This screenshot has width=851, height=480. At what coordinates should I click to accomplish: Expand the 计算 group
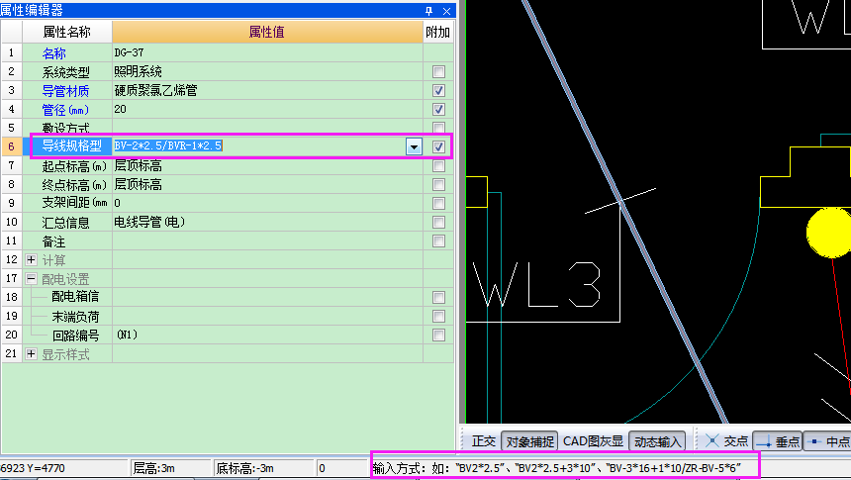pos(31,259)
